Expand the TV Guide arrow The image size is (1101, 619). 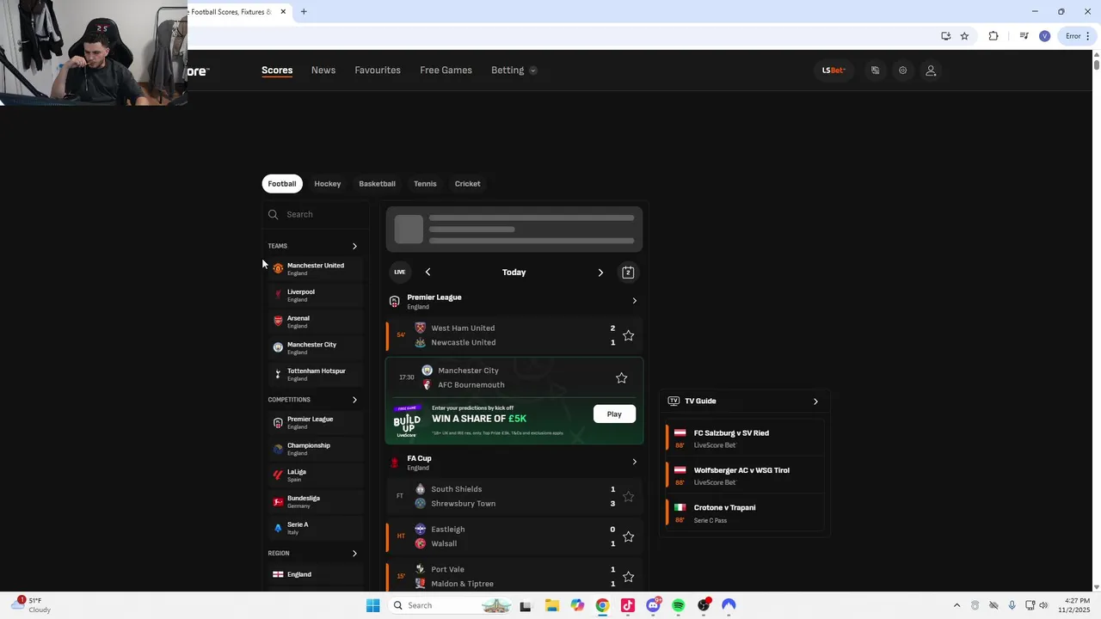[x=815, y=401]
